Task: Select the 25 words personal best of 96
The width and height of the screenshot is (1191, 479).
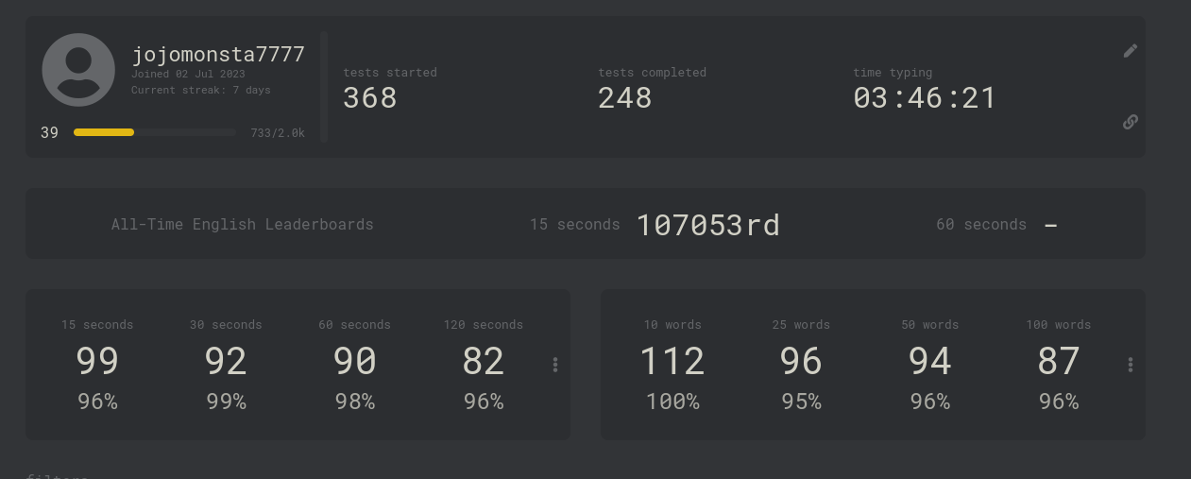Action: (x=801, y=362)
